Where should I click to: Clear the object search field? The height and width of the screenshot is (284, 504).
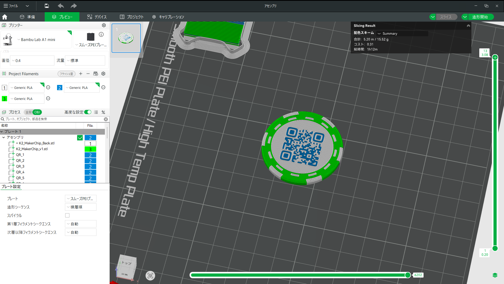(106, 119)
